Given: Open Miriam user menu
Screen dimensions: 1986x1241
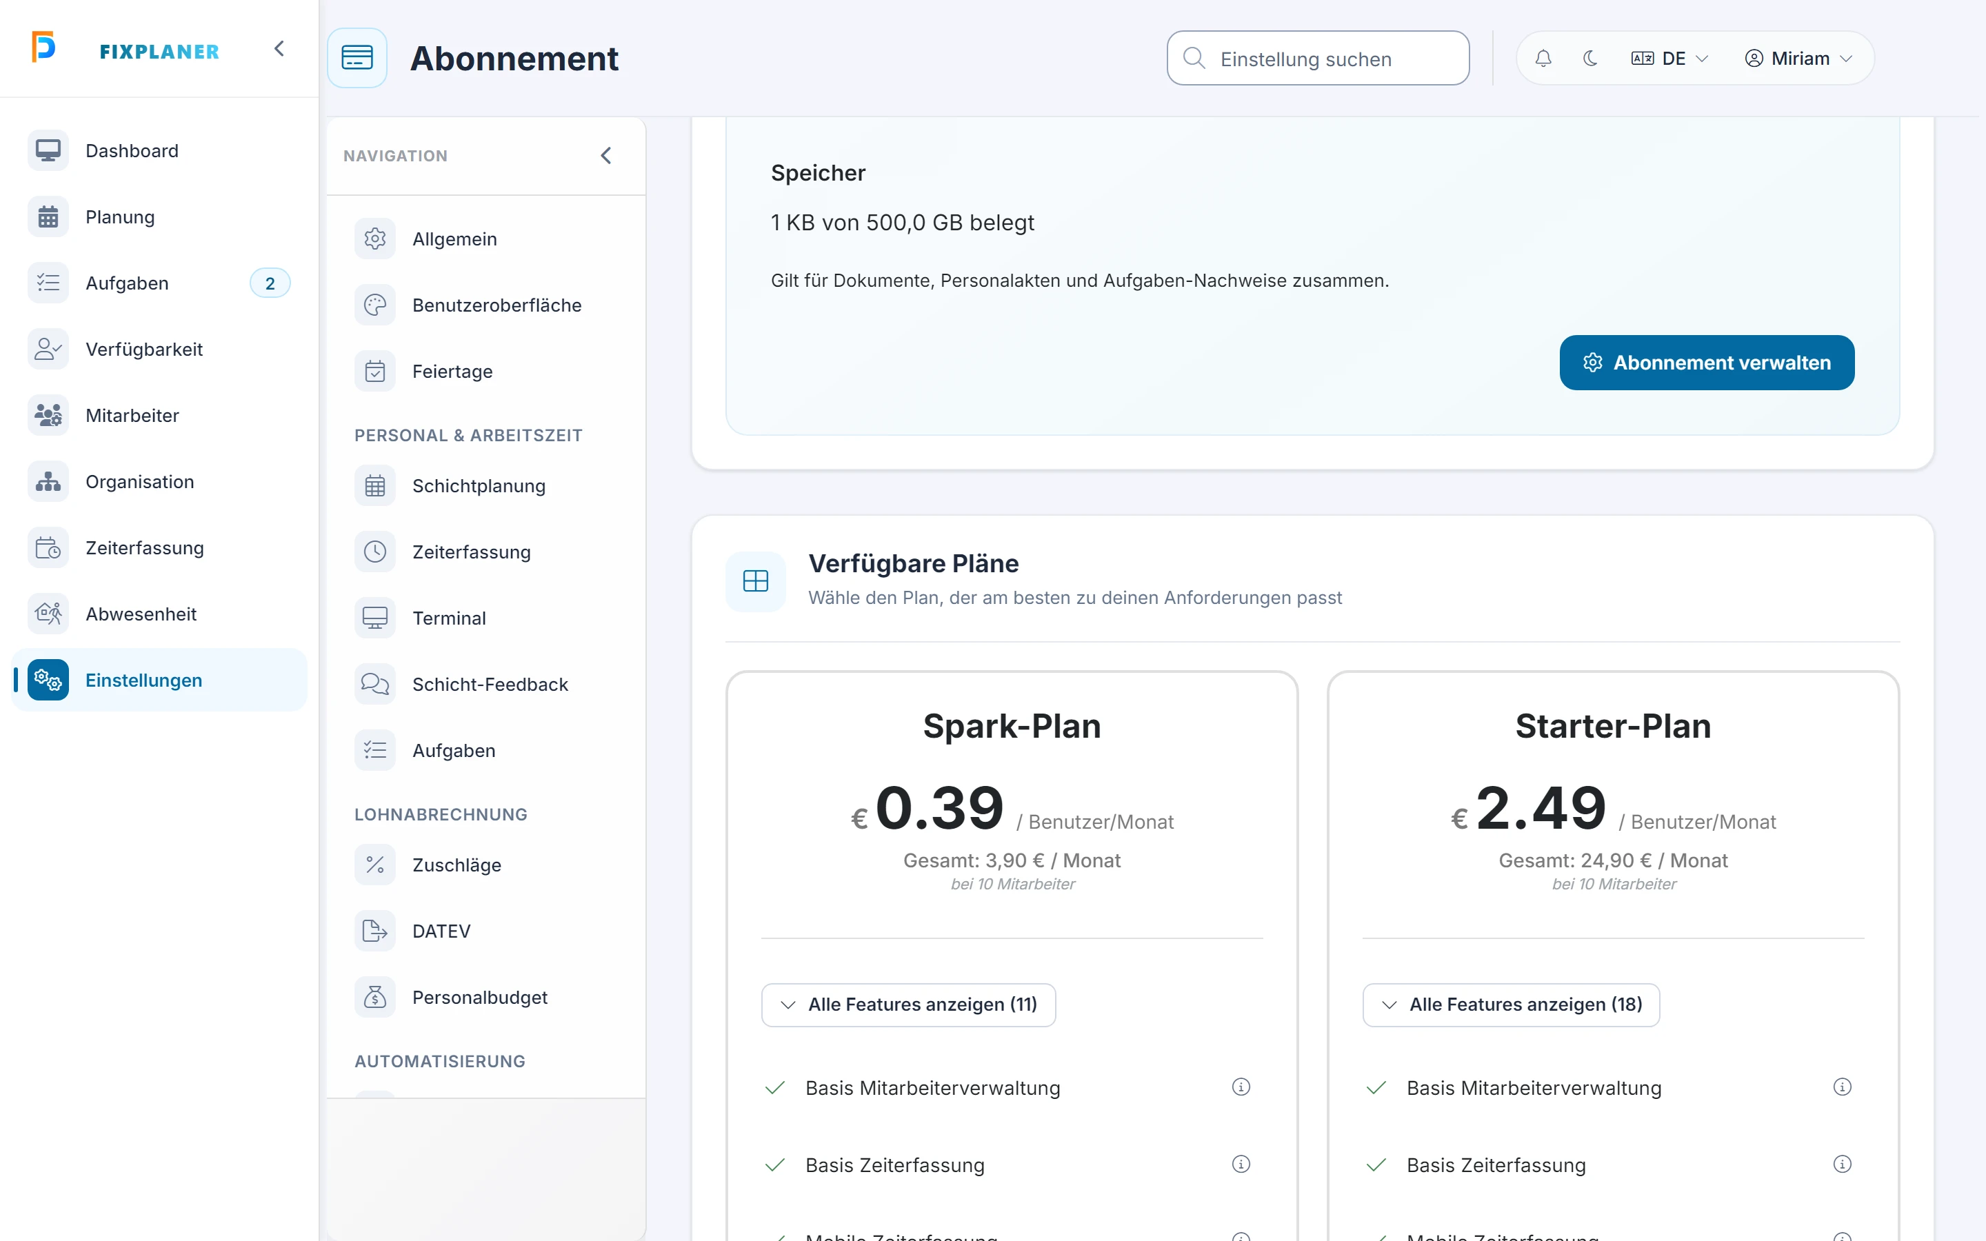Looking at the screenshot, I should click(1798, 59).
